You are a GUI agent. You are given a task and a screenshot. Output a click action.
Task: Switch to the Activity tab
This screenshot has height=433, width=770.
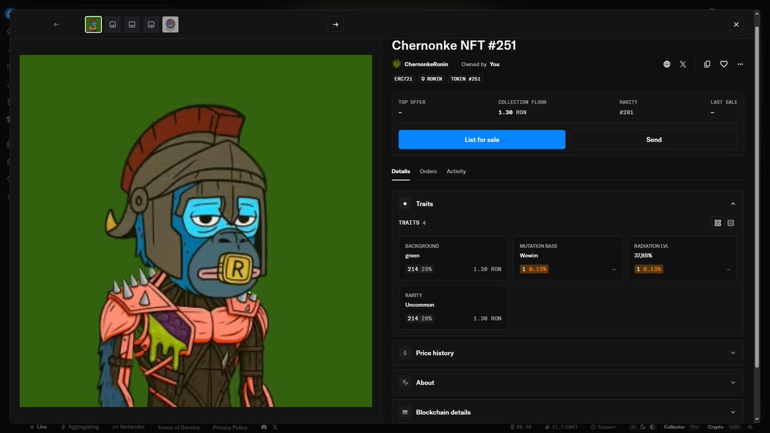(456, 171)
